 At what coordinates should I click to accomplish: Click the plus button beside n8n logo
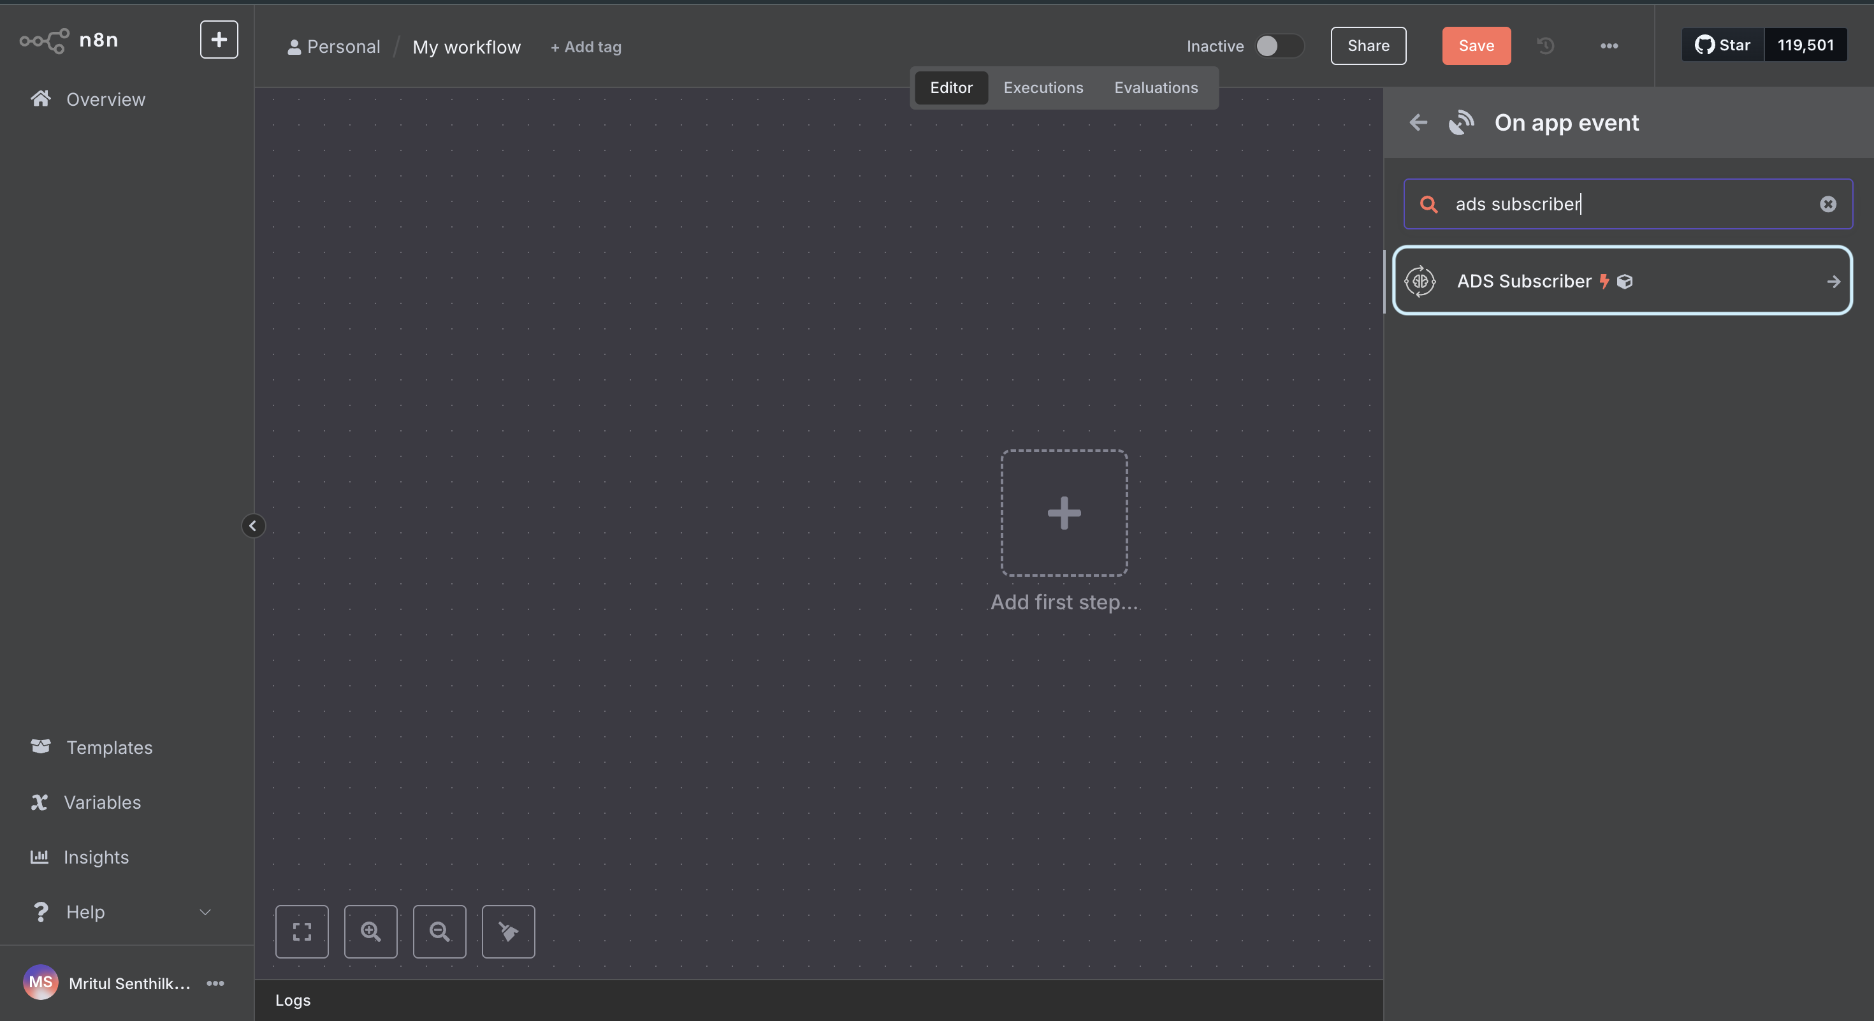(x=219, y=40)
